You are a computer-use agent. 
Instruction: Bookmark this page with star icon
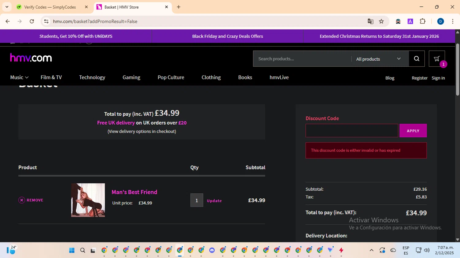381,21
